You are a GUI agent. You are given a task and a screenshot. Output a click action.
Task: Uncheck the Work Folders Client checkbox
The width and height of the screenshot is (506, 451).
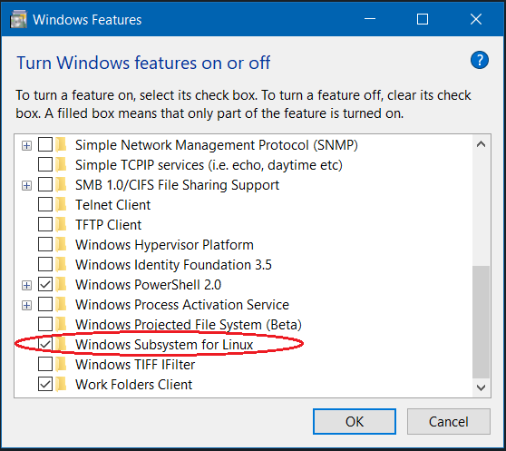pyautogui.click(x=45, y=384)
